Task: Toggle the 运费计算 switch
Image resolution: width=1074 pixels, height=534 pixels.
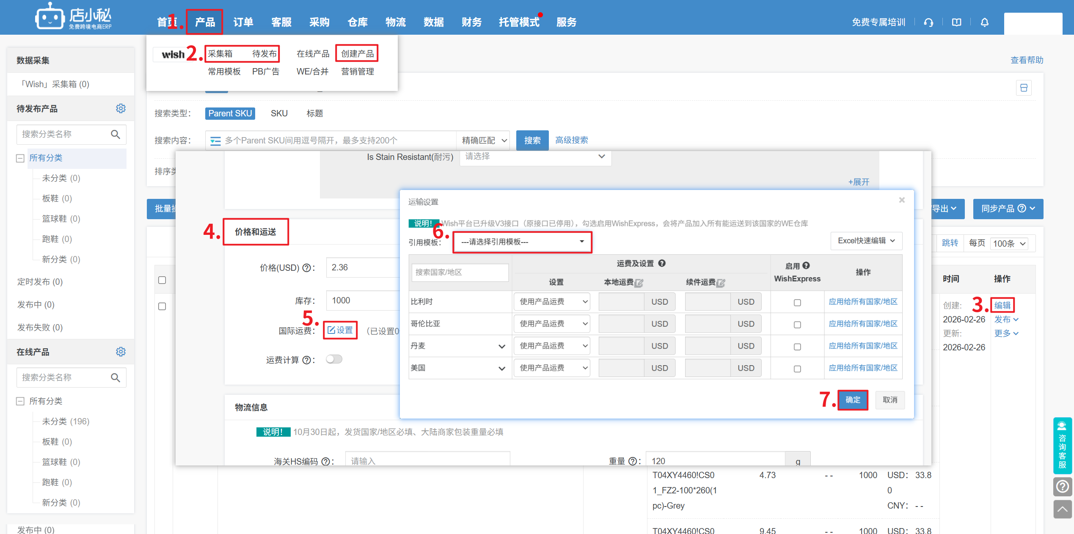Action: point(334,359)
